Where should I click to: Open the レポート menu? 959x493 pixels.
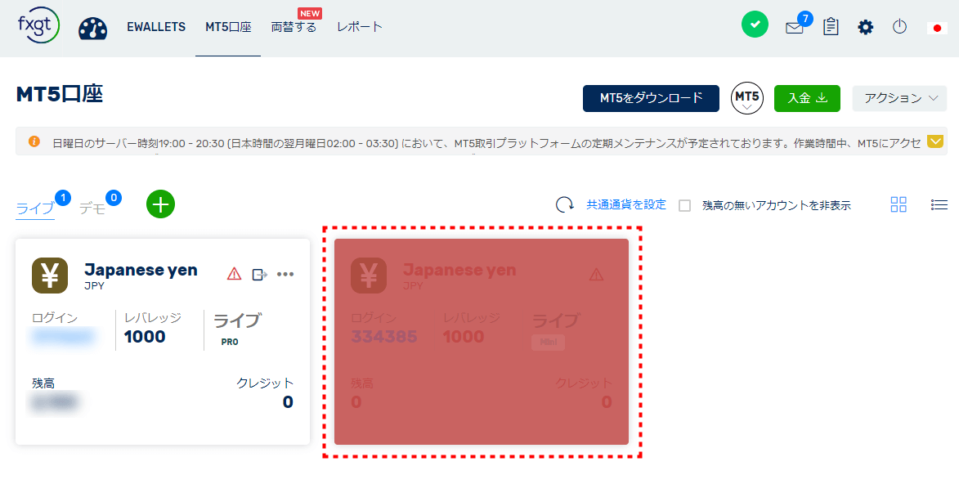[x=360, y=27]
